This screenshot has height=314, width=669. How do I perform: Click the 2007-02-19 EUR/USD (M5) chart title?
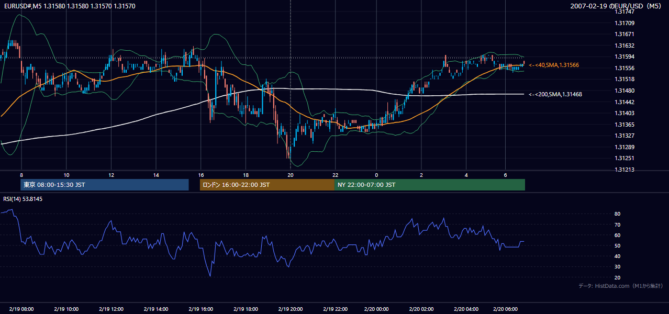[x=616, y=6]
